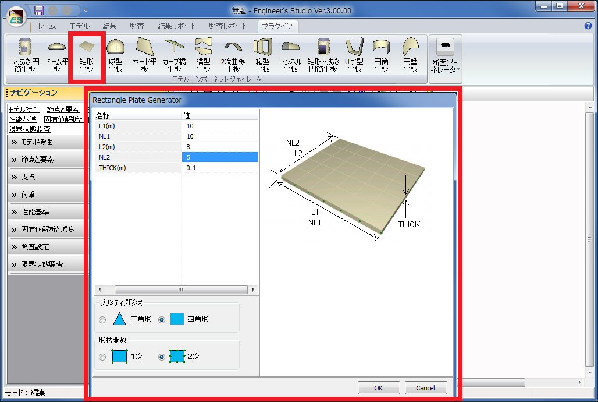Edit the THICK(m) value field
This screenshot has height=402, width=598.
pyautogui.click(x=220, y=168)
